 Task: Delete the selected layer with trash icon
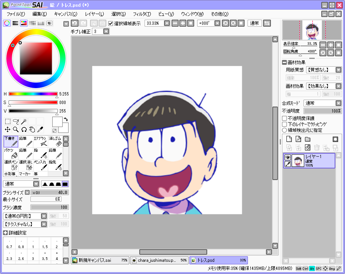coord(317,147)
